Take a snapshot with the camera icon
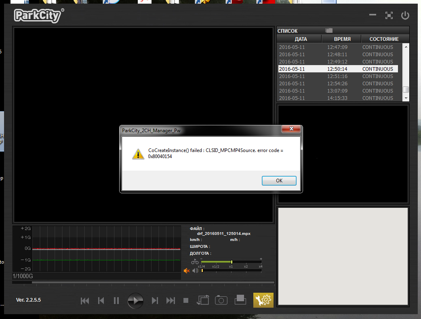421x319 pixels. 221,300
